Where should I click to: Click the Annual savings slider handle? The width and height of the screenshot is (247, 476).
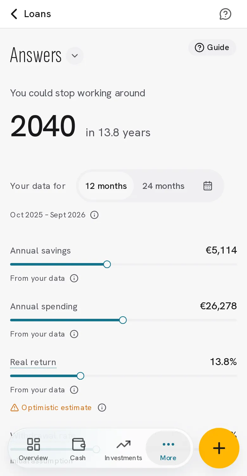(x=107, y=264)
